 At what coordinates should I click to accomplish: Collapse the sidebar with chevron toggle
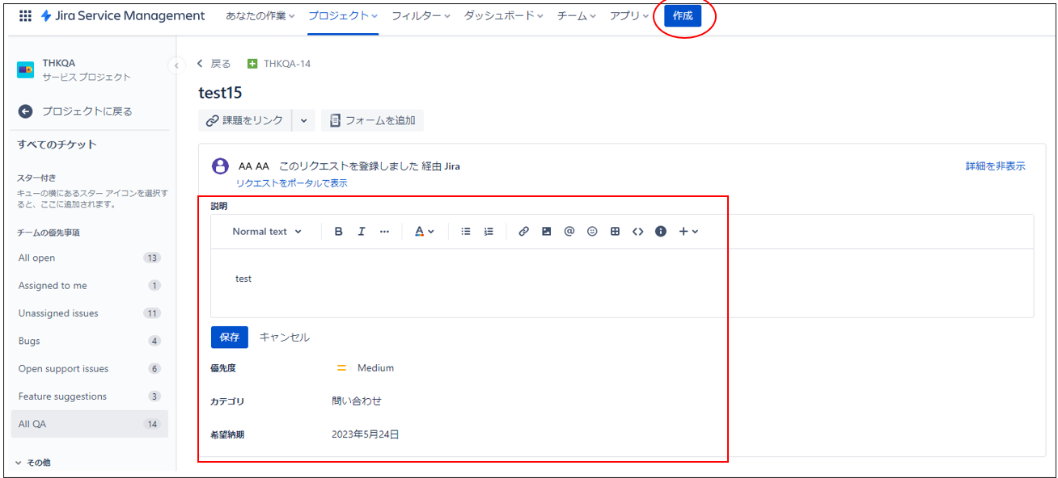point(176,65)
